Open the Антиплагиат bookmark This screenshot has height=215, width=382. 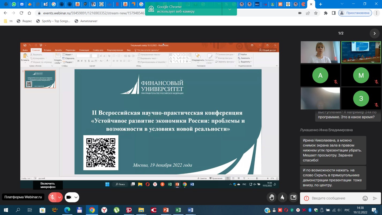click(x=86, y=21)
